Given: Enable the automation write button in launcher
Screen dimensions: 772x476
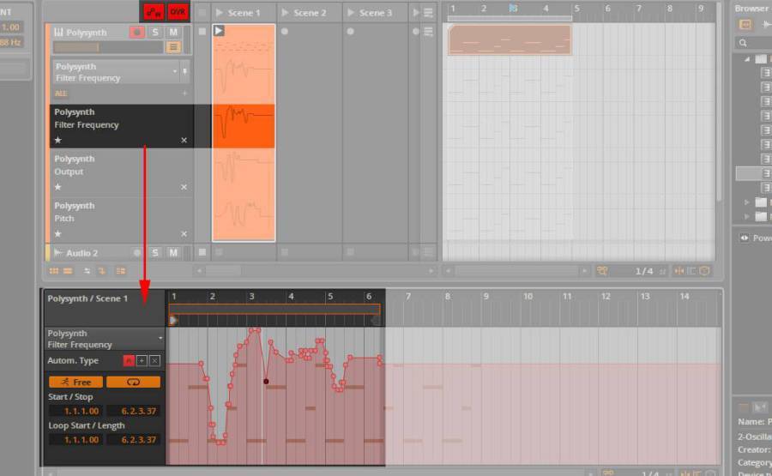Looking at the screenshot, I should point(154,12).
